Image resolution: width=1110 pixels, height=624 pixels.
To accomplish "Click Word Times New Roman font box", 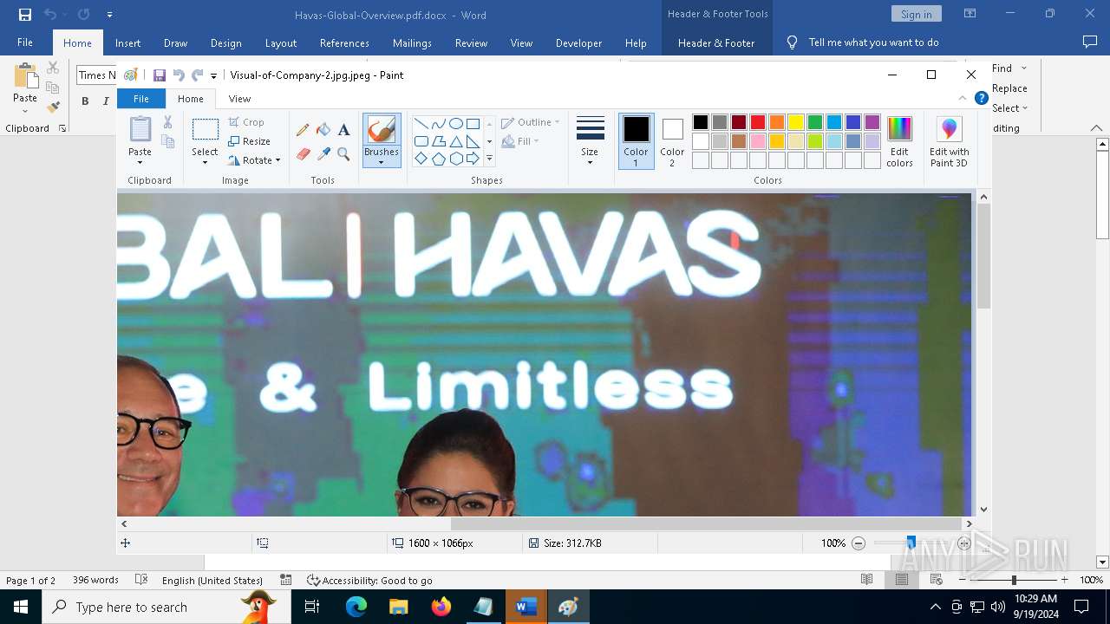I will (x=97, y=75).
